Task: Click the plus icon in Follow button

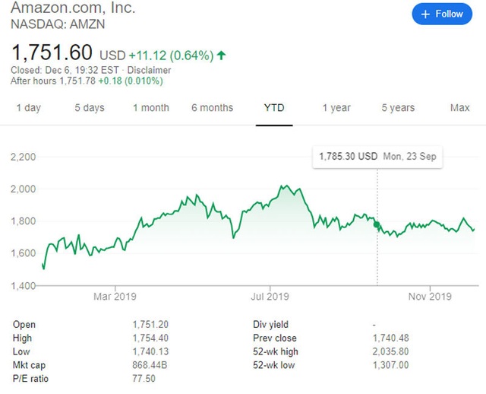Action: click(425, 14)
